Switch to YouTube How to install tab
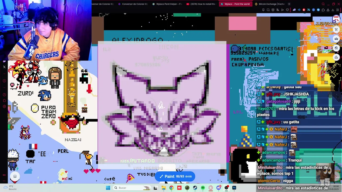 tap(201, 4)
